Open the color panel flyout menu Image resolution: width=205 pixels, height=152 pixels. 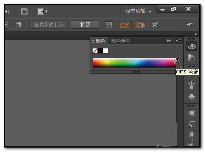pos(179,40)
